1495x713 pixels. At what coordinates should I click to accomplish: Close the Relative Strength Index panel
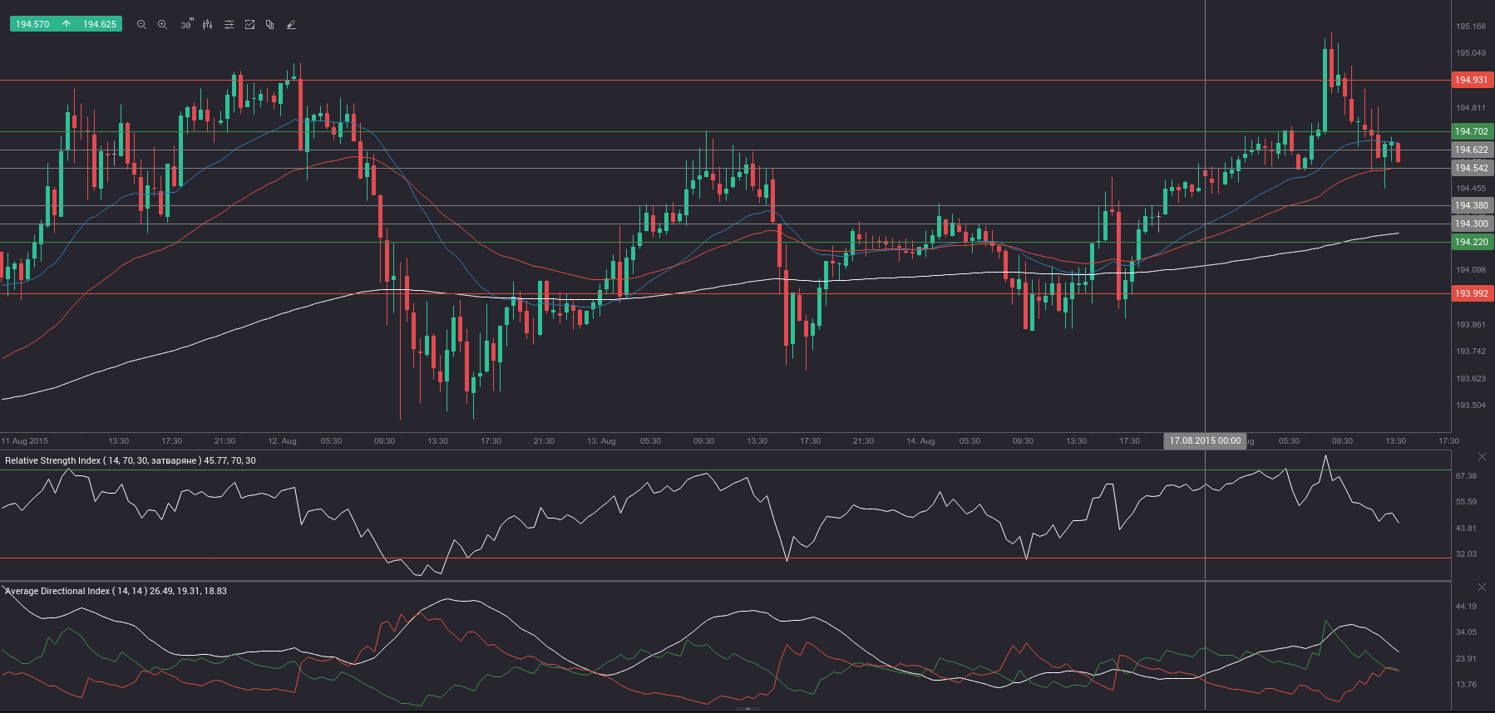click(1482, 457)
